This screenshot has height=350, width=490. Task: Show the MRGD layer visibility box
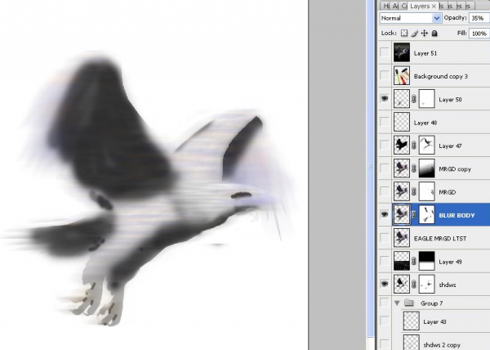[x=385, y=191]
